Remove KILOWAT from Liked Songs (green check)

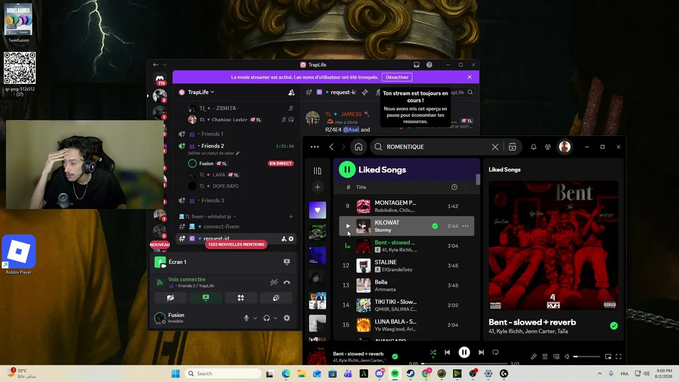tap(435, 226)
